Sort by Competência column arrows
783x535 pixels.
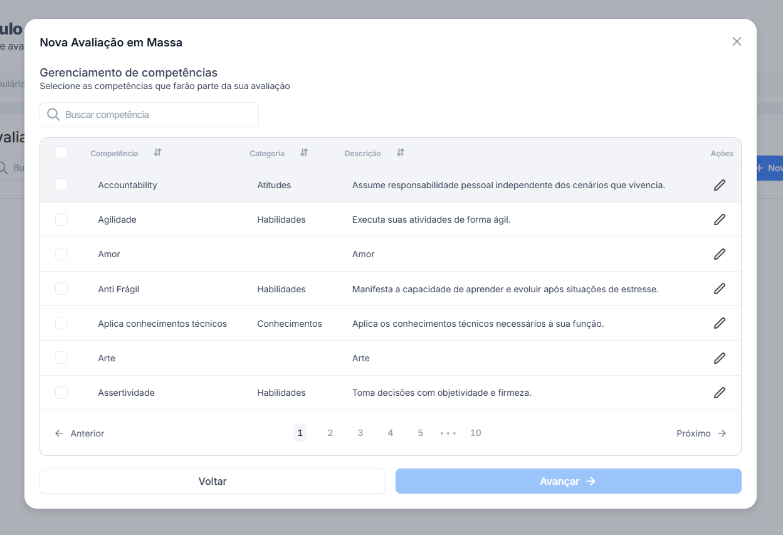click(x=158, y=152)
